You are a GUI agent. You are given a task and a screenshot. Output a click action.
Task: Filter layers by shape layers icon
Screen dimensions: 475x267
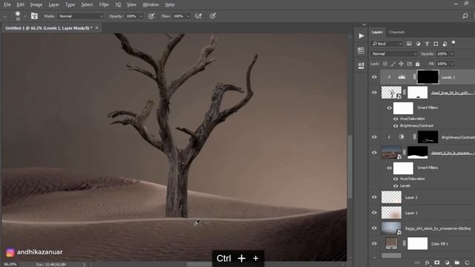click(436, 44)
